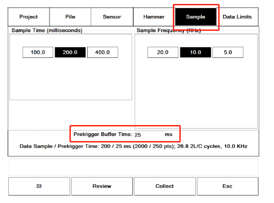The image size is (274, 203).
Task: Click the Data Sample / Pretrigger Time summary line
Action: pyautogui.click(x=133, y=146)
